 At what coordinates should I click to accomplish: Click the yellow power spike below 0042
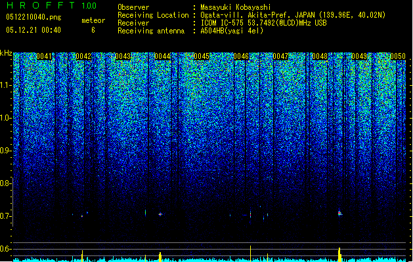pyautogui.click(x=82, y=255)
